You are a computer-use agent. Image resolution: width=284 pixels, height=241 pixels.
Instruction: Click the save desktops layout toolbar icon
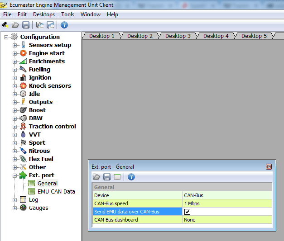[x=50, y=25]
